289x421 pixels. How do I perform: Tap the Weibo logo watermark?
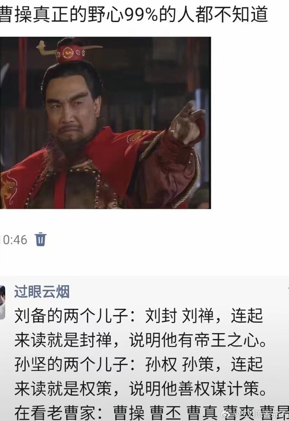click(x=226, y=415)
